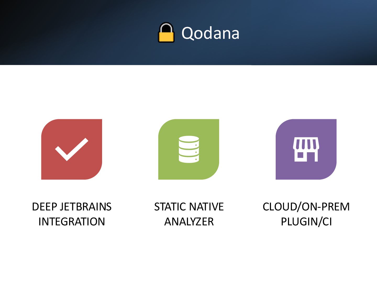This screenshot has width=377, height=283.
Task: Click the white storefront symbol
Action: (x=306, y=149)
